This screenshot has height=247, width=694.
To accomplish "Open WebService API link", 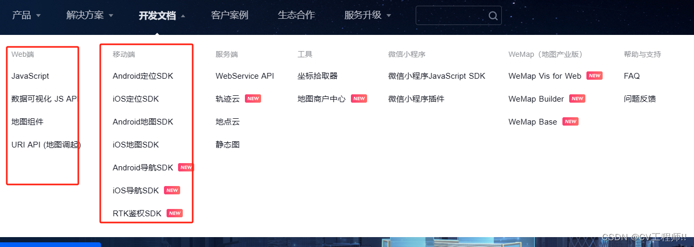I will [x=245, y=76].
